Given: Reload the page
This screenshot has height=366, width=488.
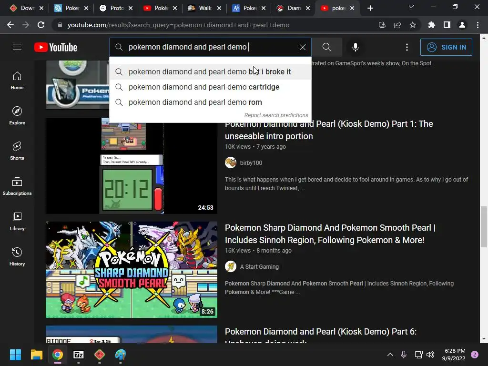Looking at the screenshot, I should [x=41, y=25].
